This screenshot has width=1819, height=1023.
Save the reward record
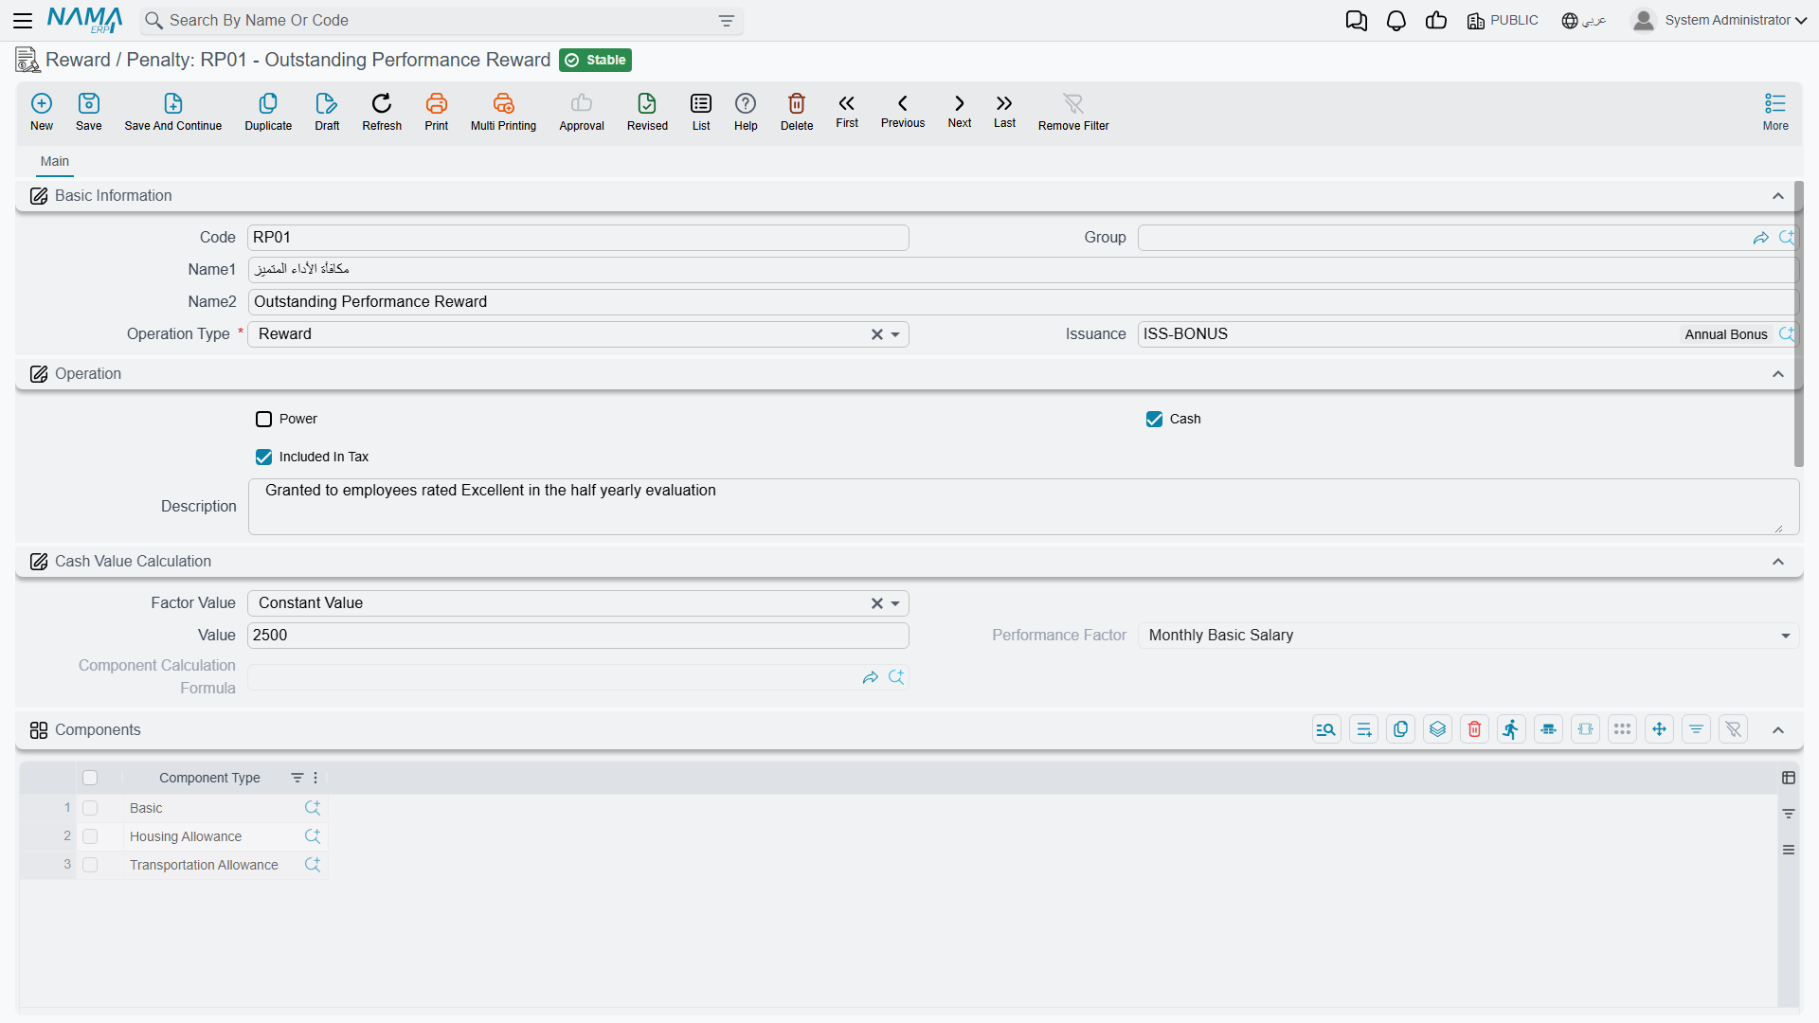pos(89,112)
